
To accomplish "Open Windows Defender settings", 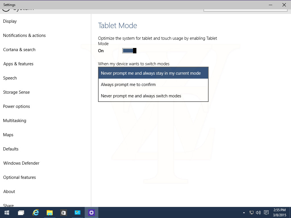I will pos(21,163).
